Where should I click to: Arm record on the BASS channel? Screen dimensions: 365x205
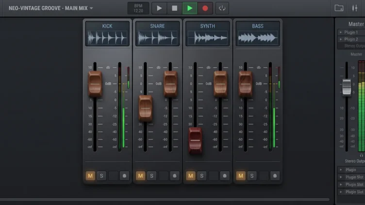point(275,176)
